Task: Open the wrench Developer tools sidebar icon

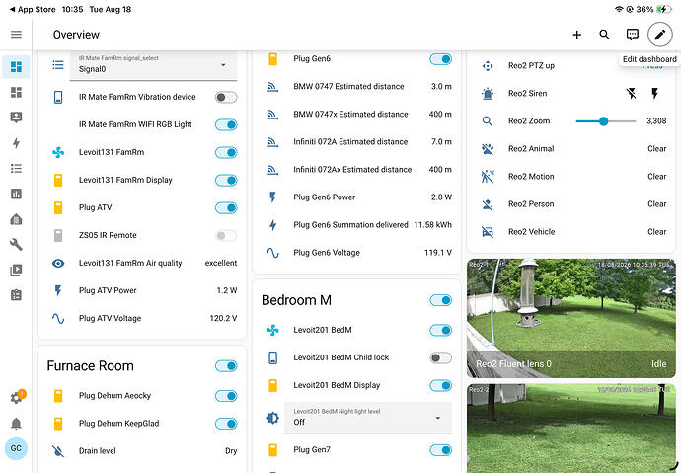Action: (16, 245)
